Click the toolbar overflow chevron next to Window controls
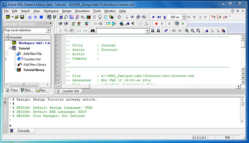The height and width of the screenshot is (143, 249). click(x=238, y=11)
